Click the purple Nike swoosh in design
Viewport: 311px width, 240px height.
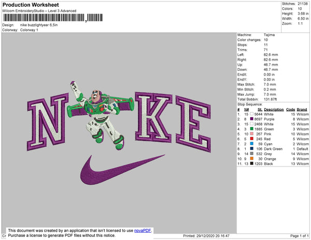122,170
